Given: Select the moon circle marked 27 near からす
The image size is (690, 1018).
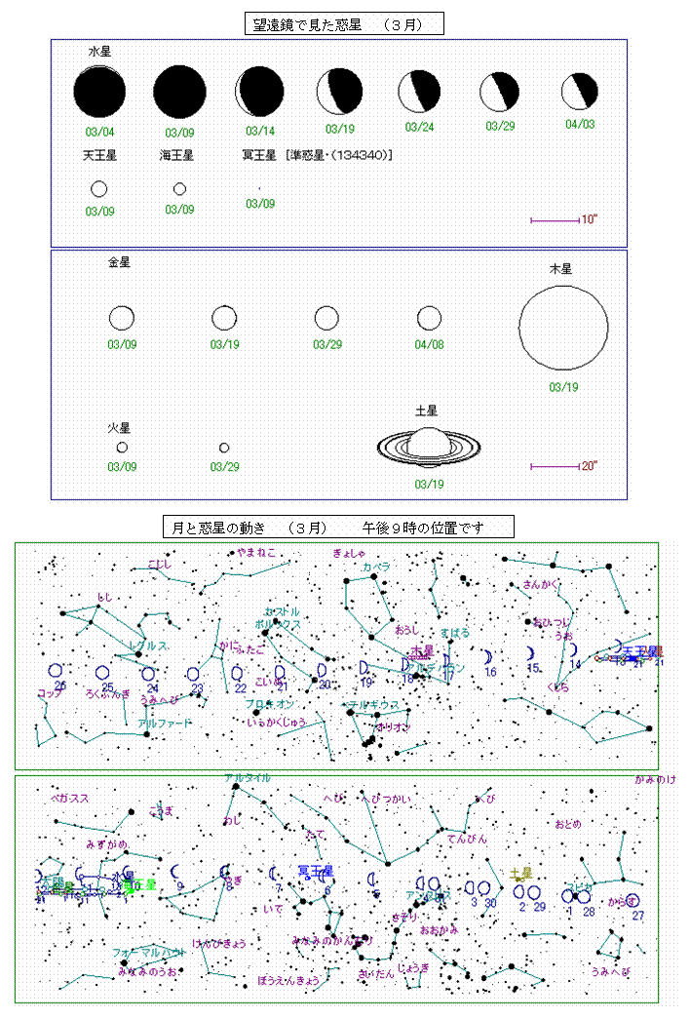Looking at the screenshot, I should (x=632, y=900).
